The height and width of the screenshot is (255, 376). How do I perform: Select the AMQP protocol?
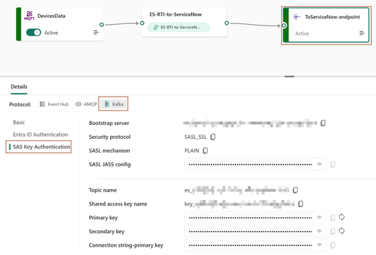click(x=87, y=104)
